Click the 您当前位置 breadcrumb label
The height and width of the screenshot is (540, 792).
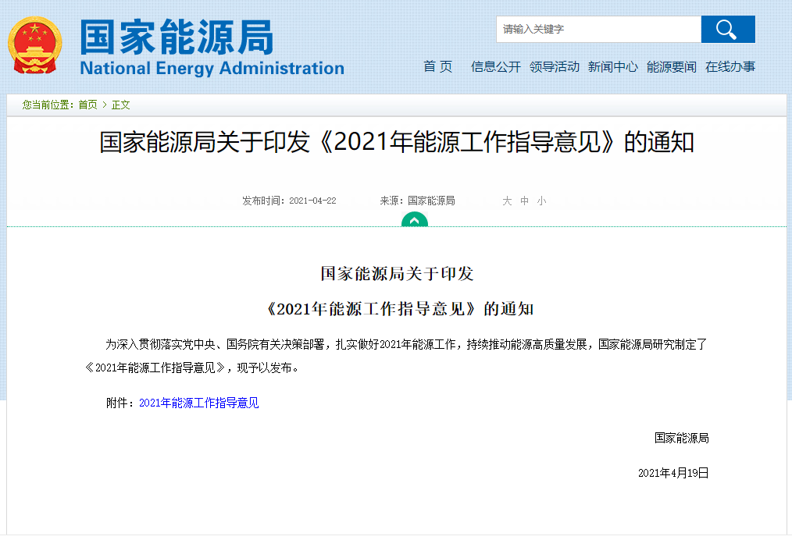pyautogui.click(x=48, y=105)
